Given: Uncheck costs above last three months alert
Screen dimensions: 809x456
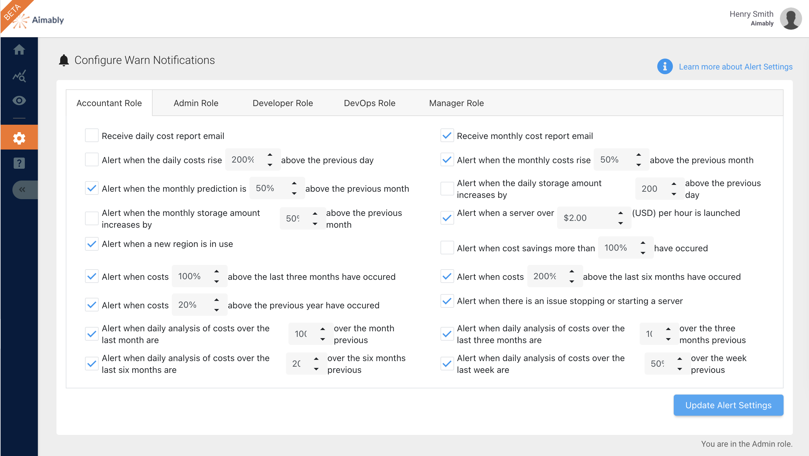Looking at the screenshot, I should coord(92,276).
